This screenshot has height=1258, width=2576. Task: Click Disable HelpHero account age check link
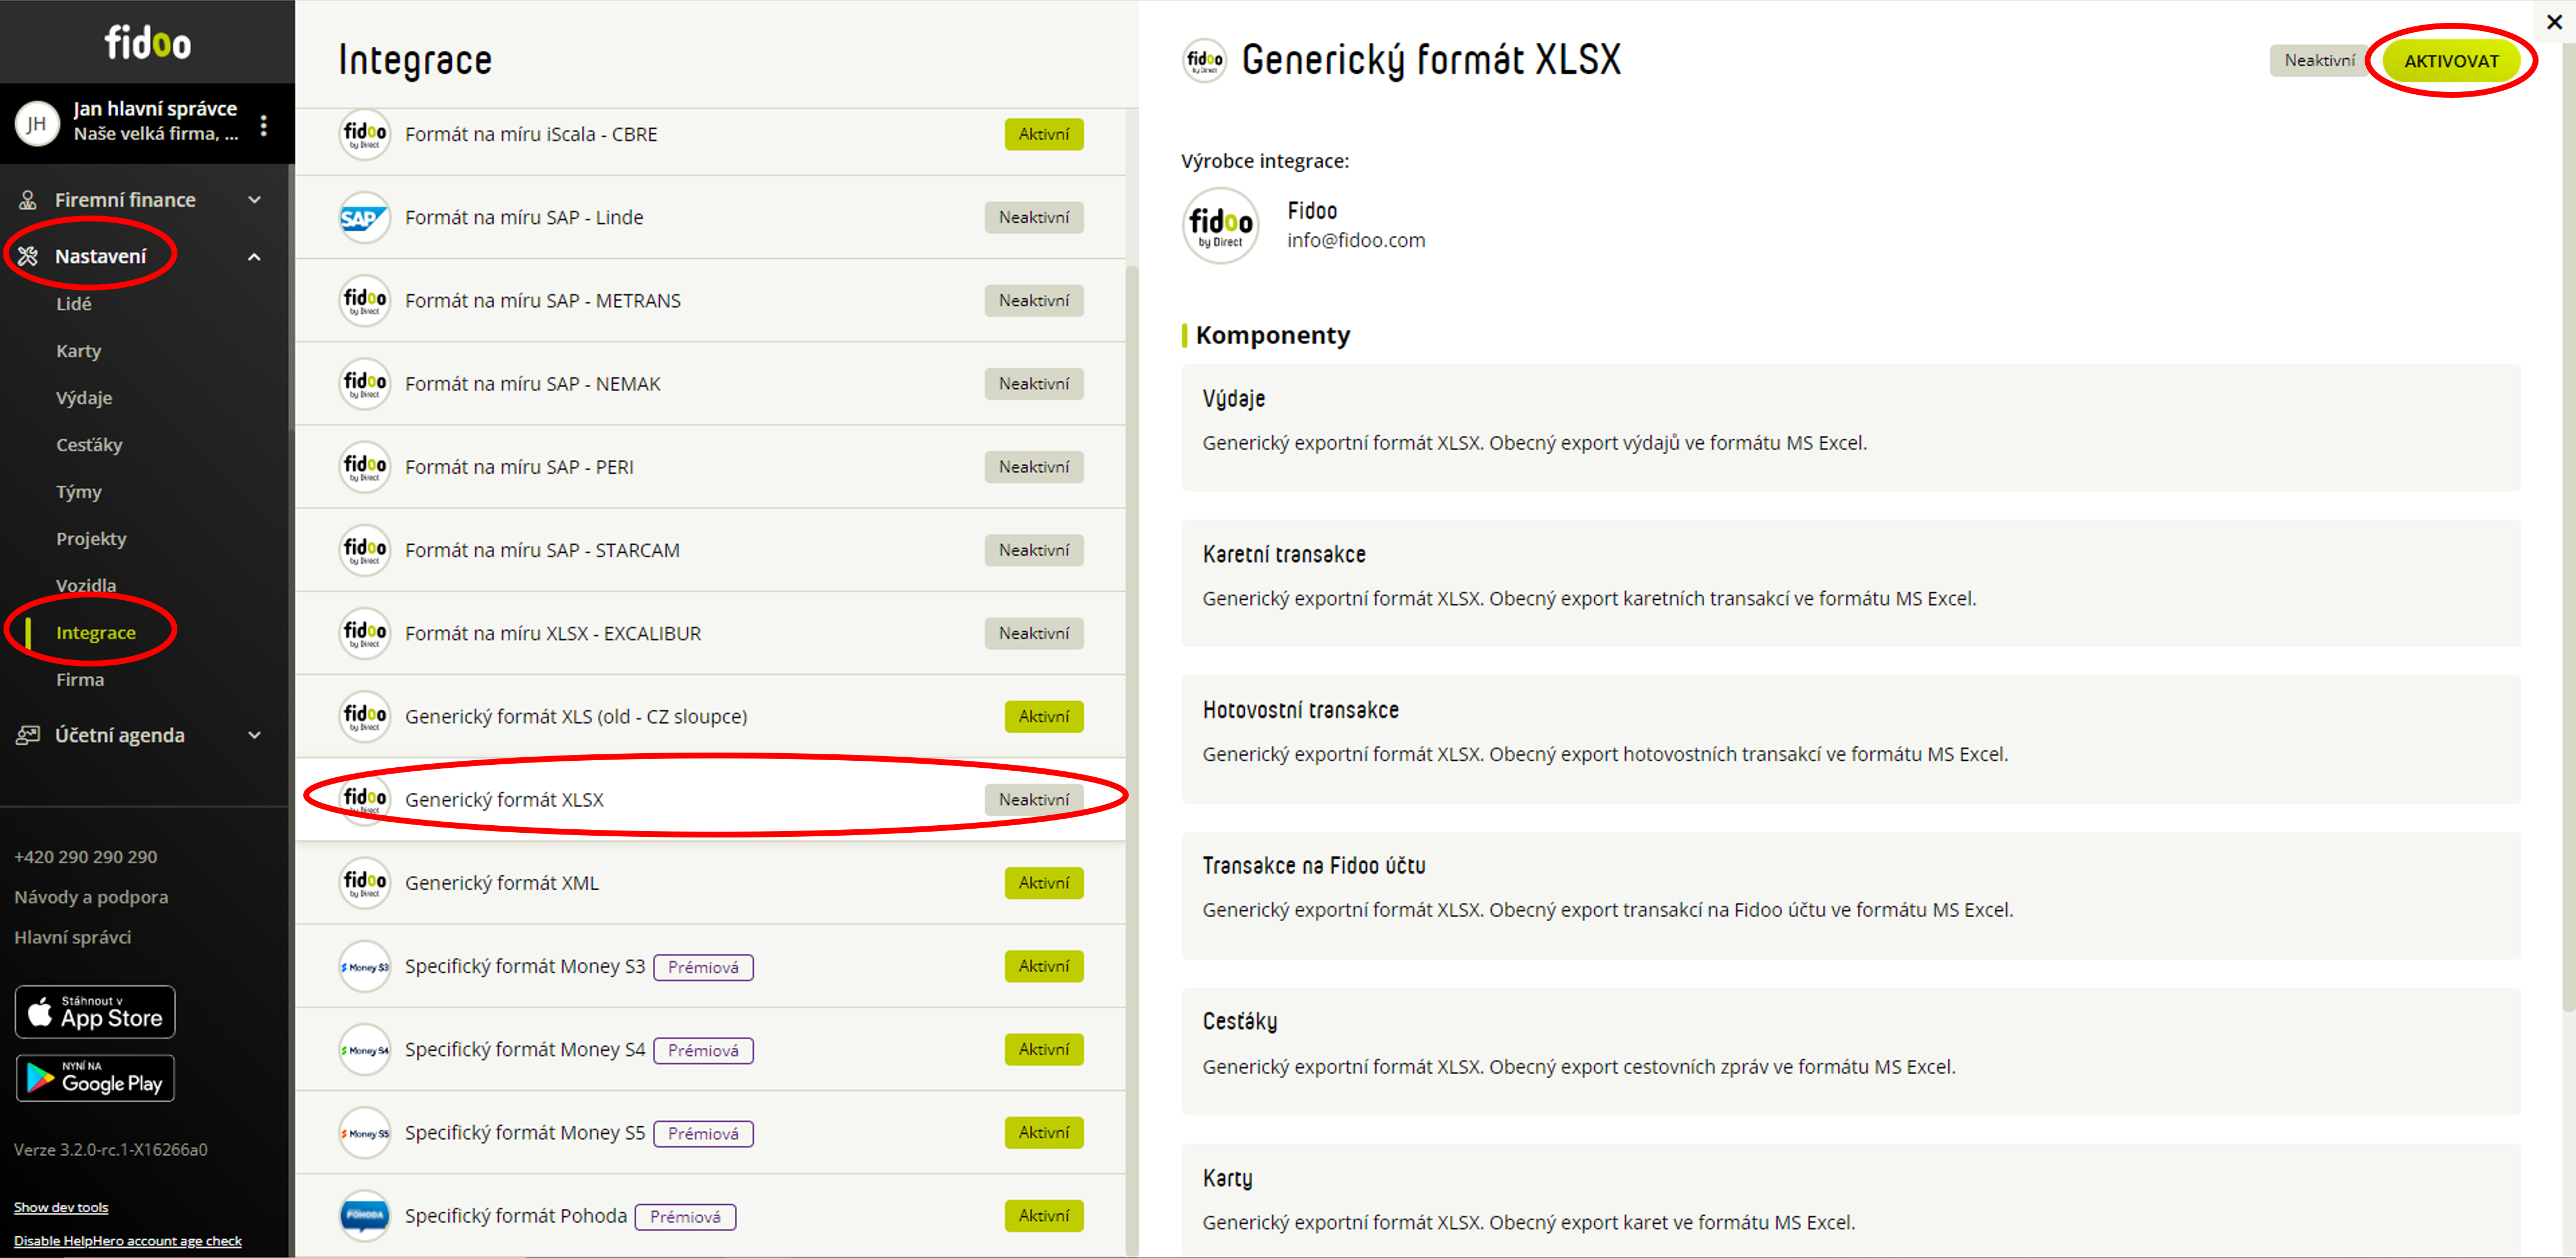[x=128, y=1240]
